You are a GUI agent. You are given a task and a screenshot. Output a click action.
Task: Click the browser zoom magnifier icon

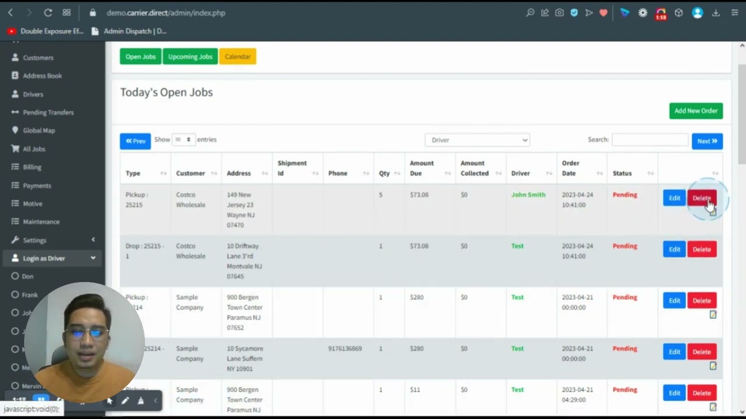click(x=530, y=12)
